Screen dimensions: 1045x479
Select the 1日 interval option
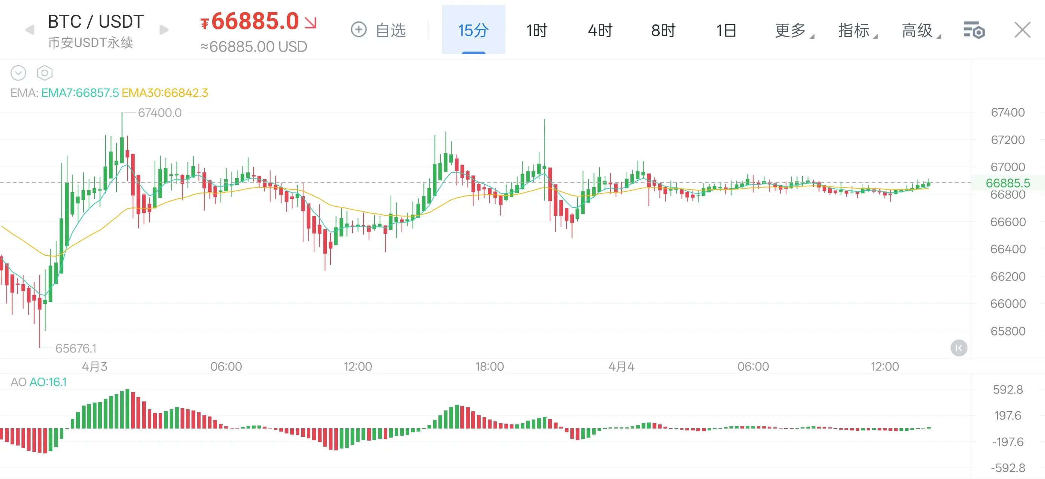[x=726, y=31]
